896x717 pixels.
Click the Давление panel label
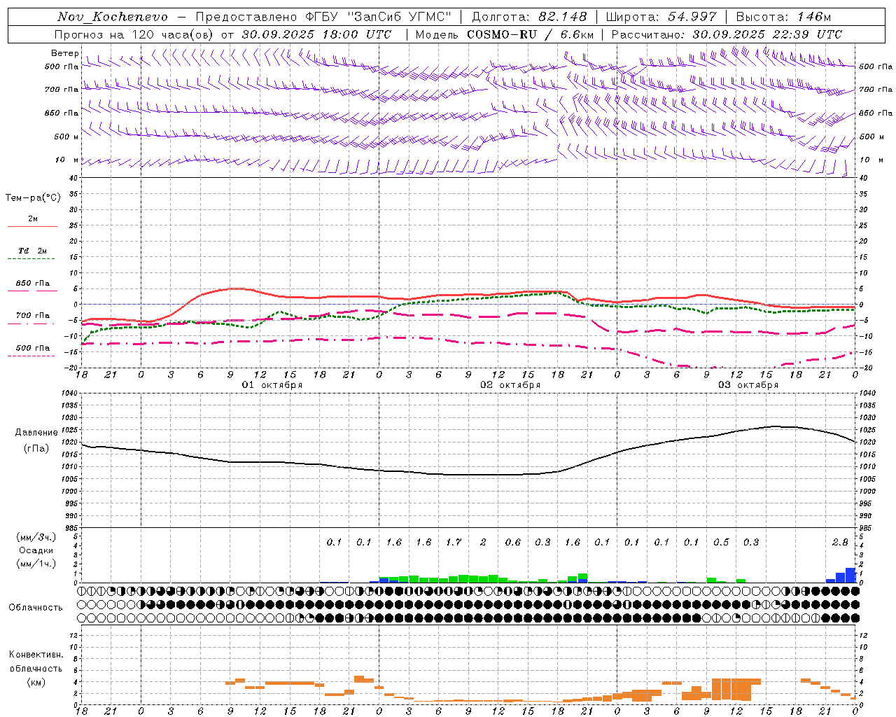(36, 433)
